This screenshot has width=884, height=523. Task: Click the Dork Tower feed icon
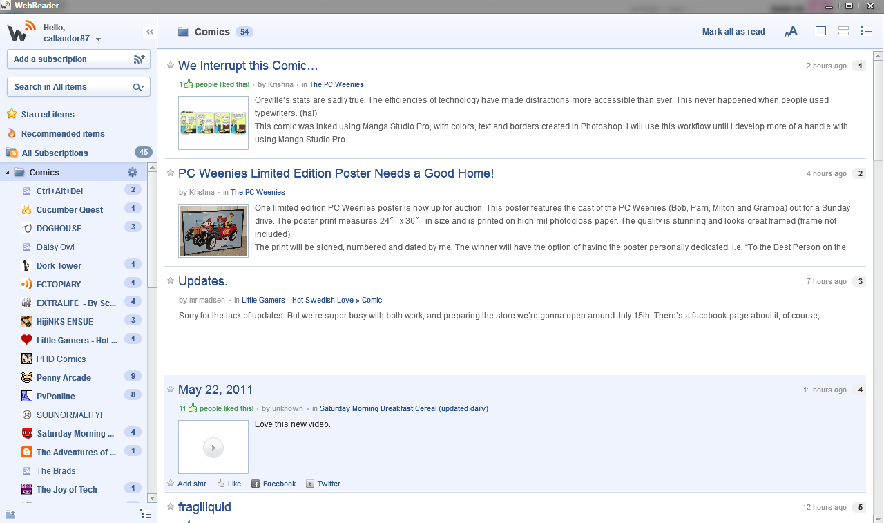tap(27, 265)
